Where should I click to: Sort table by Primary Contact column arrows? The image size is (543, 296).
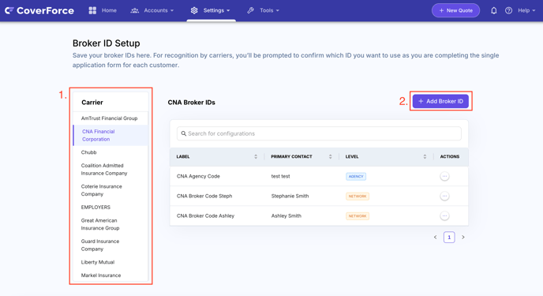click(331, 157)
